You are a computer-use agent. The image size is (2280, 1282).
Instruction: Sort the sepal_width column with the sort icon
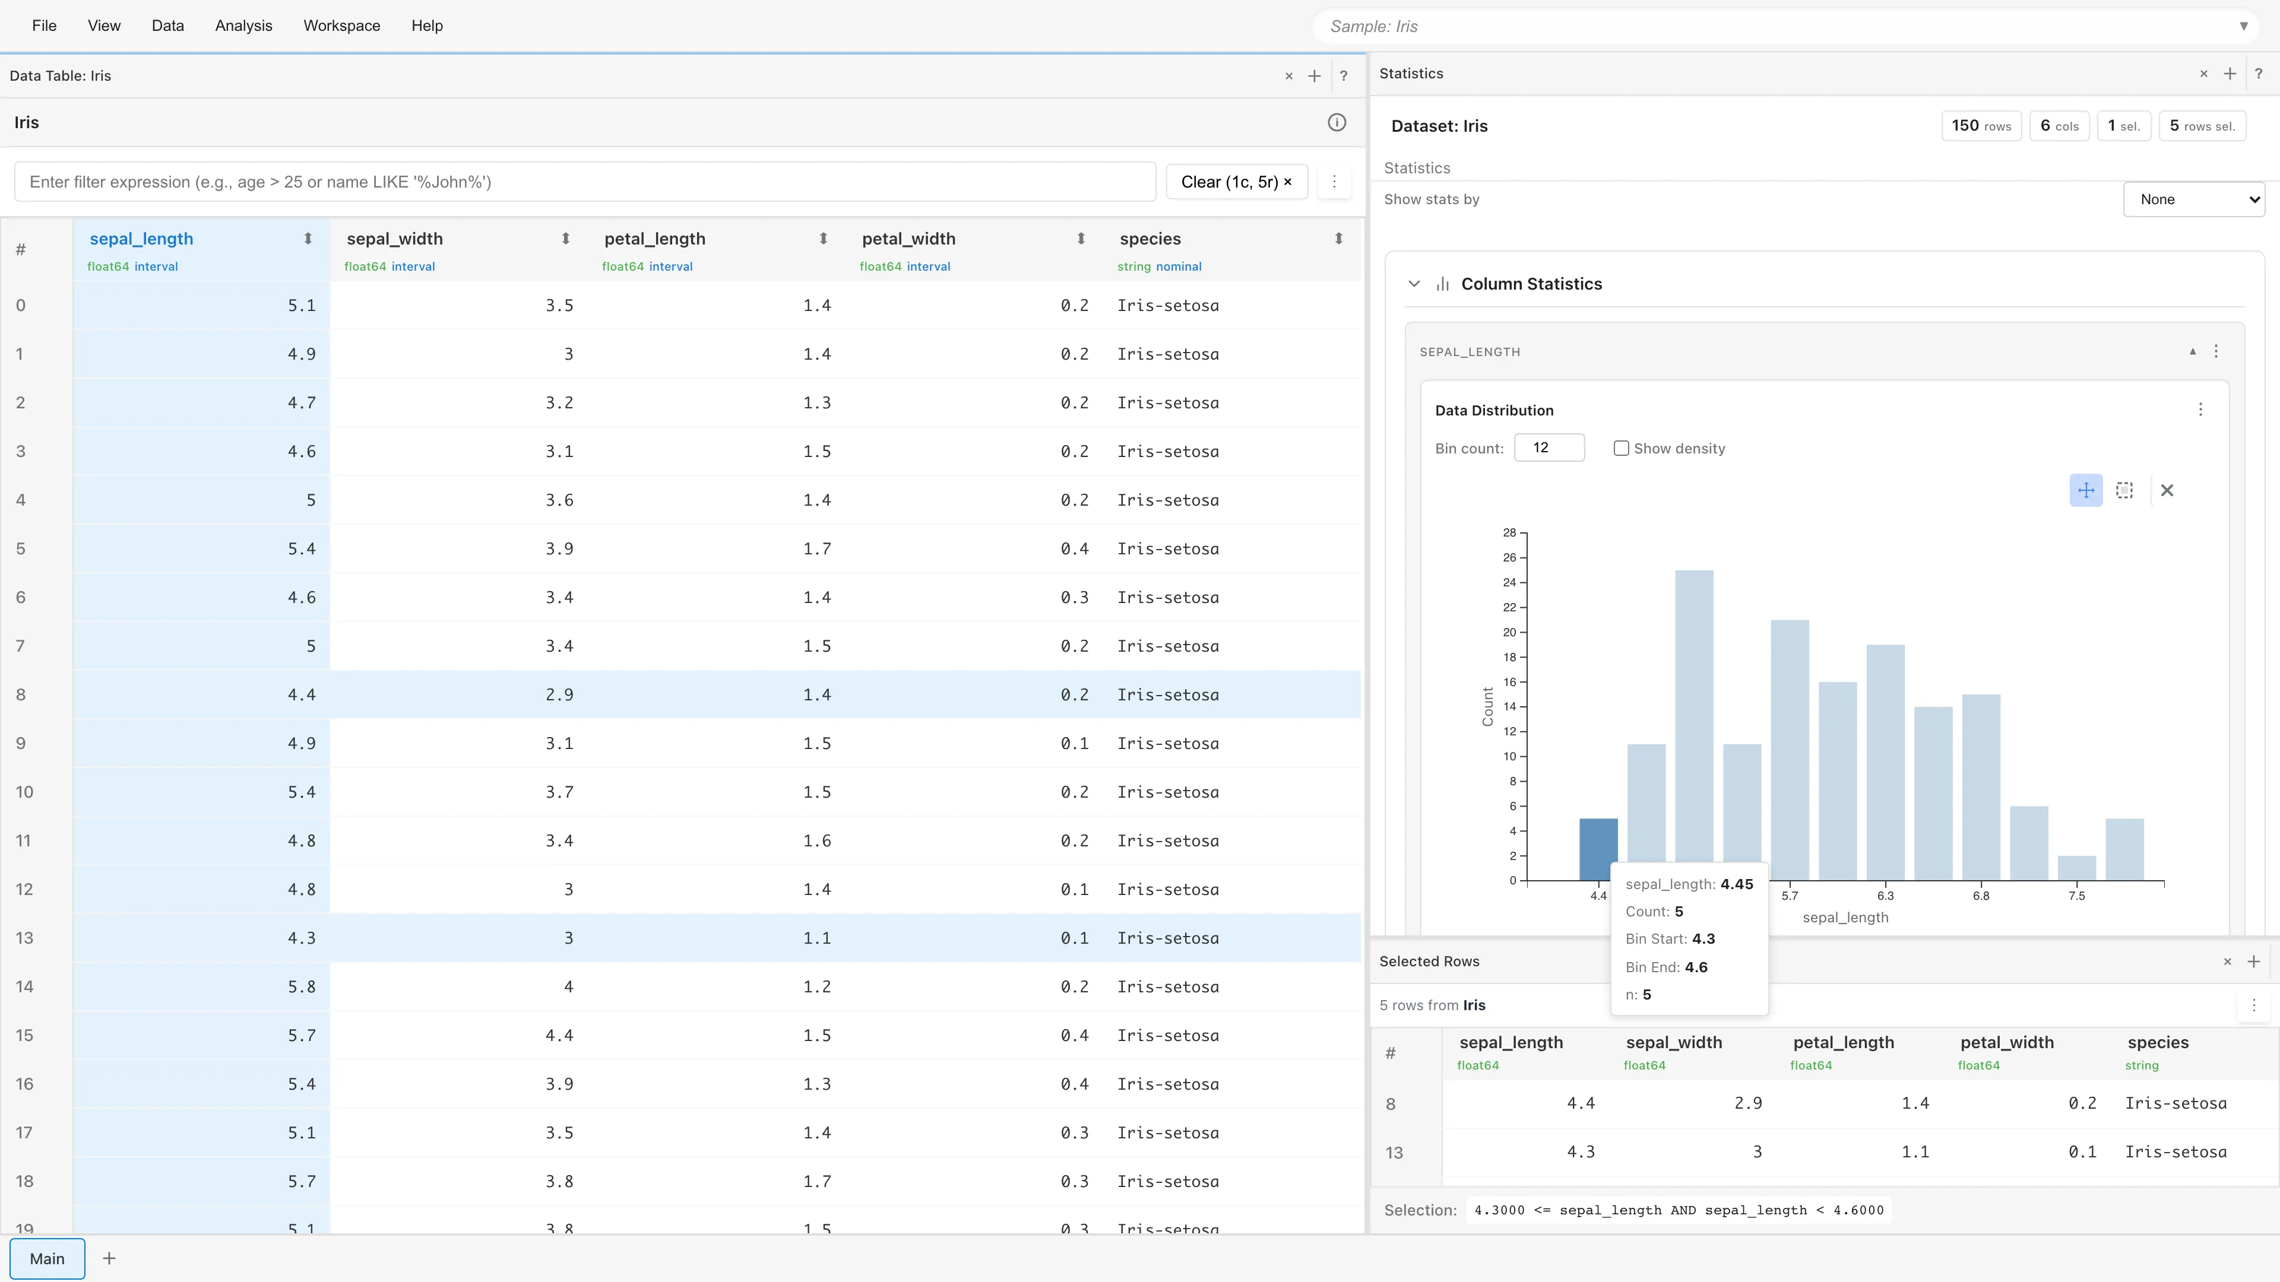[566, 239]
